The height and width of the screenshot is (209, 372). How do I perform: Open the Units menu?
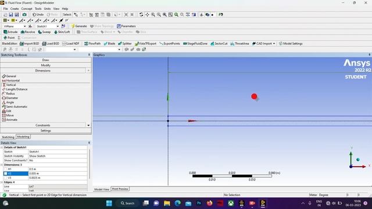coord(47,9)
